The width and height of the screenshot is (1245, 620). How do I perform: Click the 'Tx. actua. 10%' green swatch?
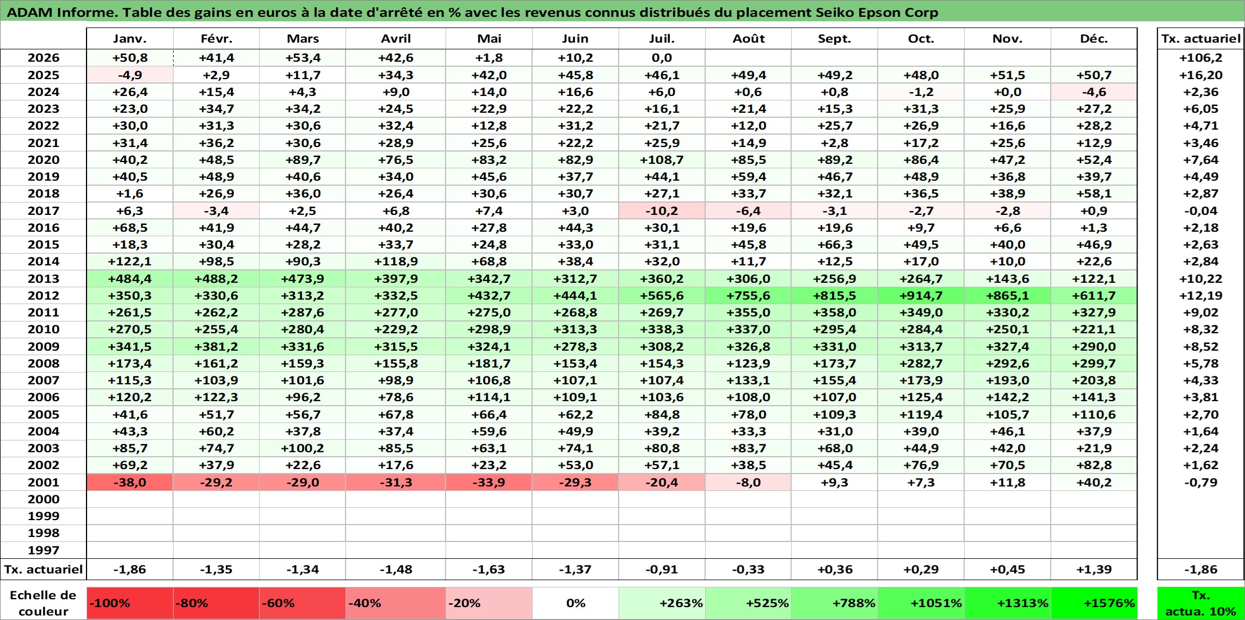tap(1201, 603)
